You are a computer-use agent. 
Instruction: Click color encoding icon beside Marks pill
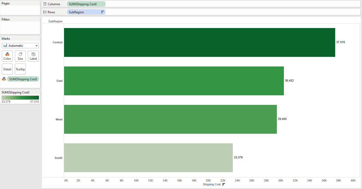4,79
